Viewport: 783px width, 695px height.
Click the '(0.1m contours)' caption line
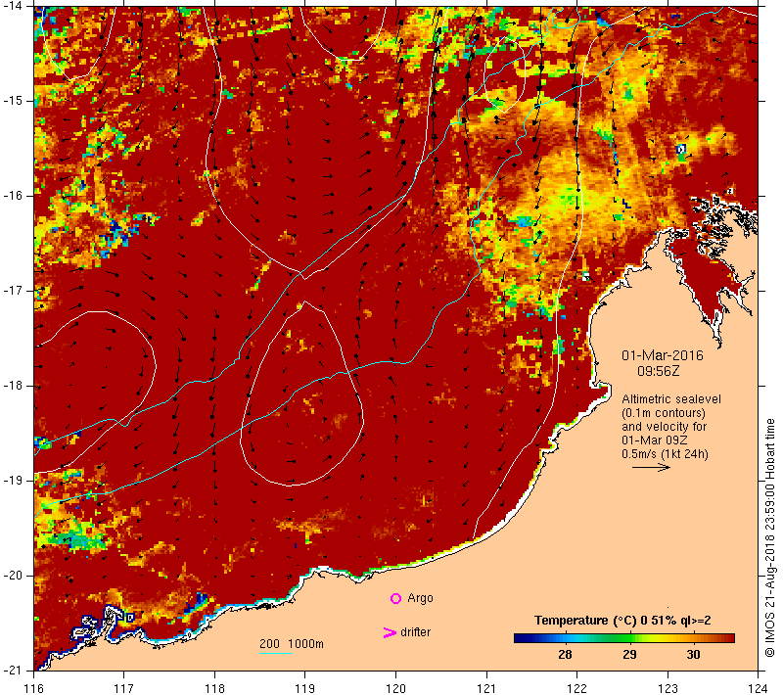(x=664, y=413)
